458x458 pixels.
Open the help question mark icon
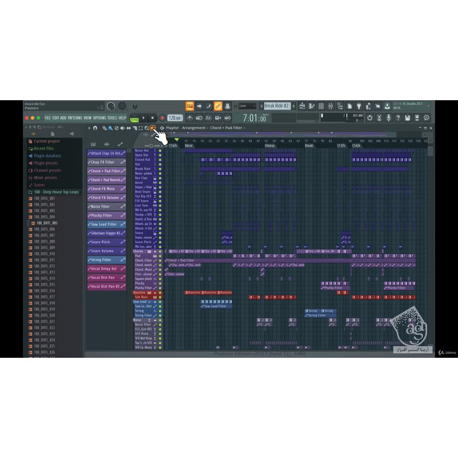(x=398, y=118)
